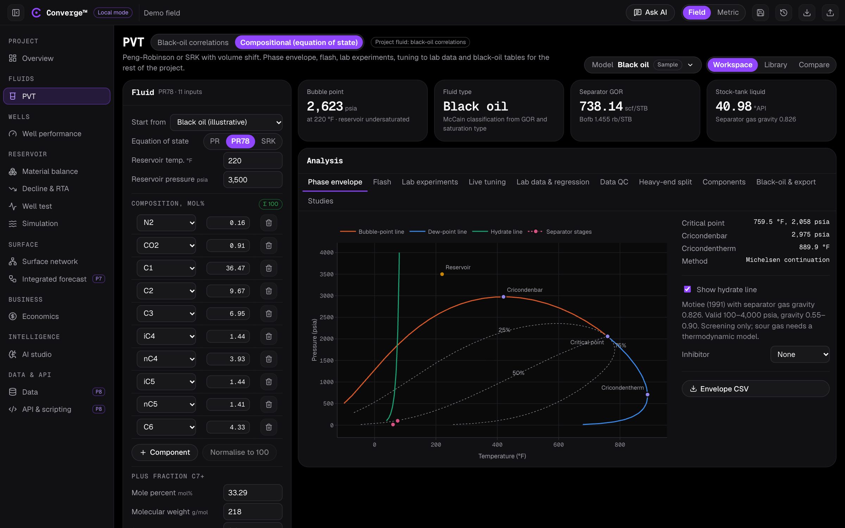845x528 pixels.
Task: Open the Heavy-end split tab
Action: click(665, 182)
